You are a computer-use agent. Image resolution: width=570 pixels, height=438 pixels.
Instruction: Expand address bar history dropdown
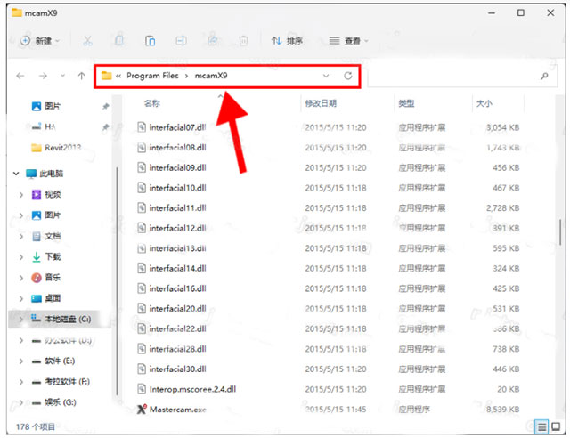point(326,76)
